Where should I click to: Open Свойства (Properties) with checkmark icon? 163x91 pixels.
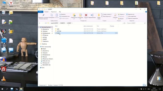click(x=115, y=15)
